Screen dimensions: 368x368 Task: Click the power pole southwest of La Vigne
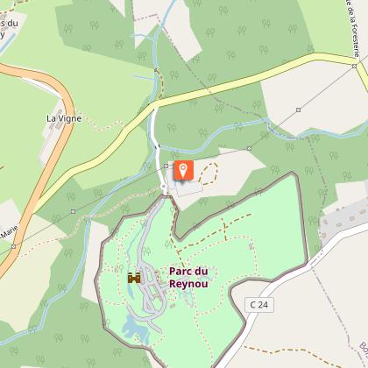[73, 211]
